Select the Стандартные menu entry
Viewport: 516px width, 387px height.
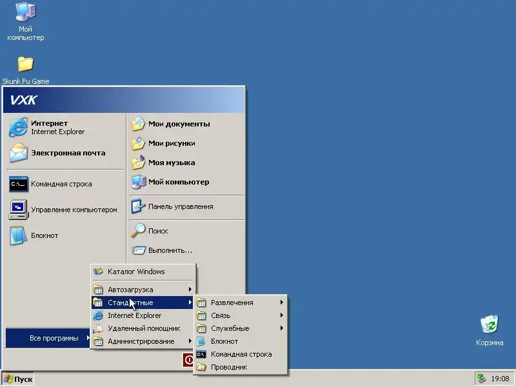coord(143,303)
